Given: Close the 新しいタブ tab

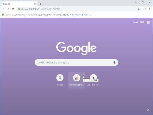Looking at the screenshot, I should tap(35, 4).
